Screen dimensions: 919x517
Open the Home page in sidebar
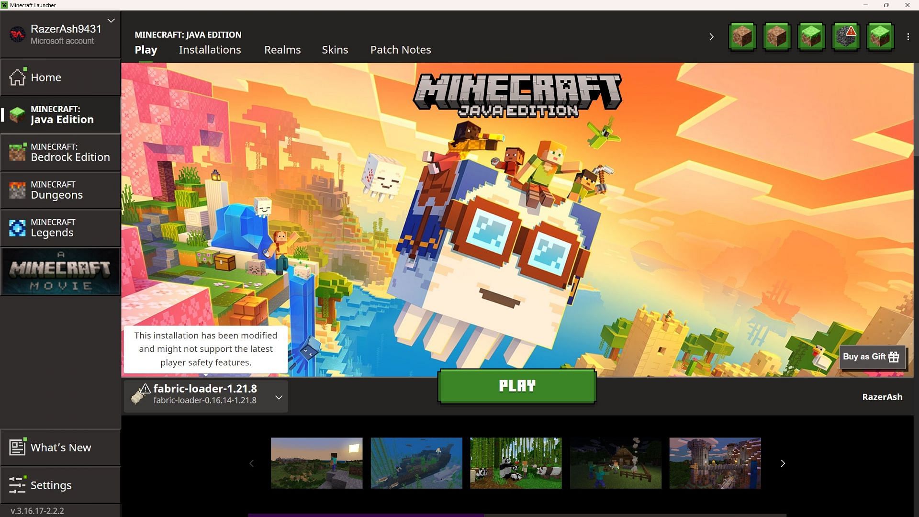pos(60,78)
